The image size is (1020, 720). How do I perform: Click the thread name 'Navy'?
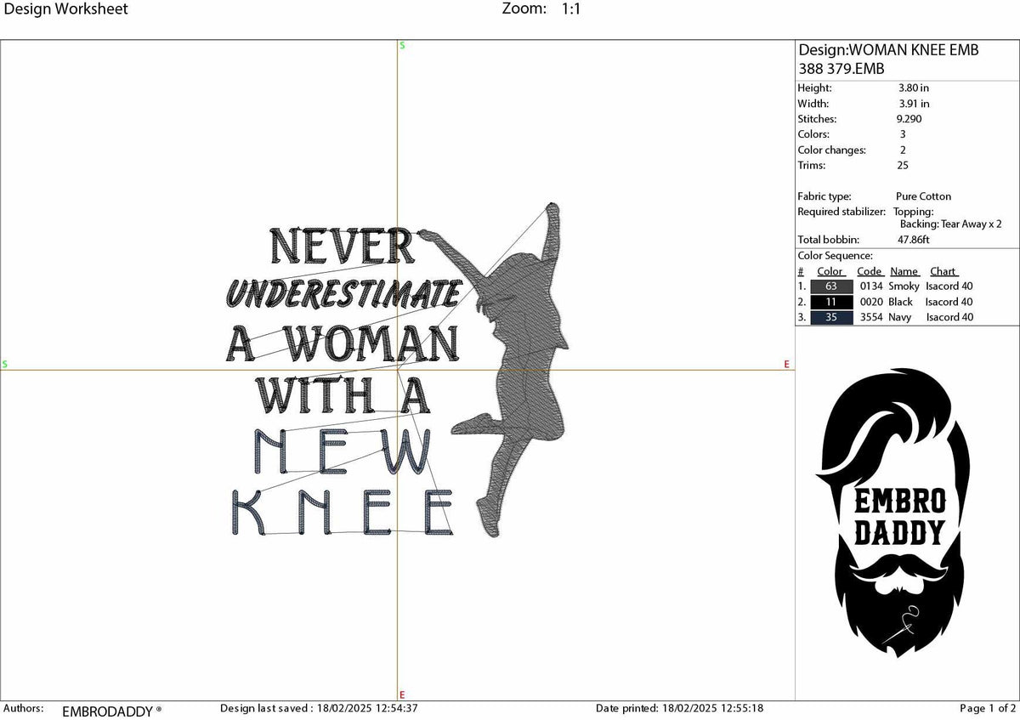click(901, 317)
